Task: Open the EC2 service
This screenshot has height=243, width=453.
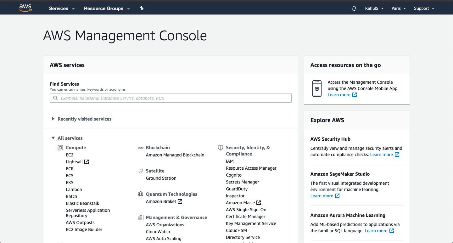Action: click(69, 155)
